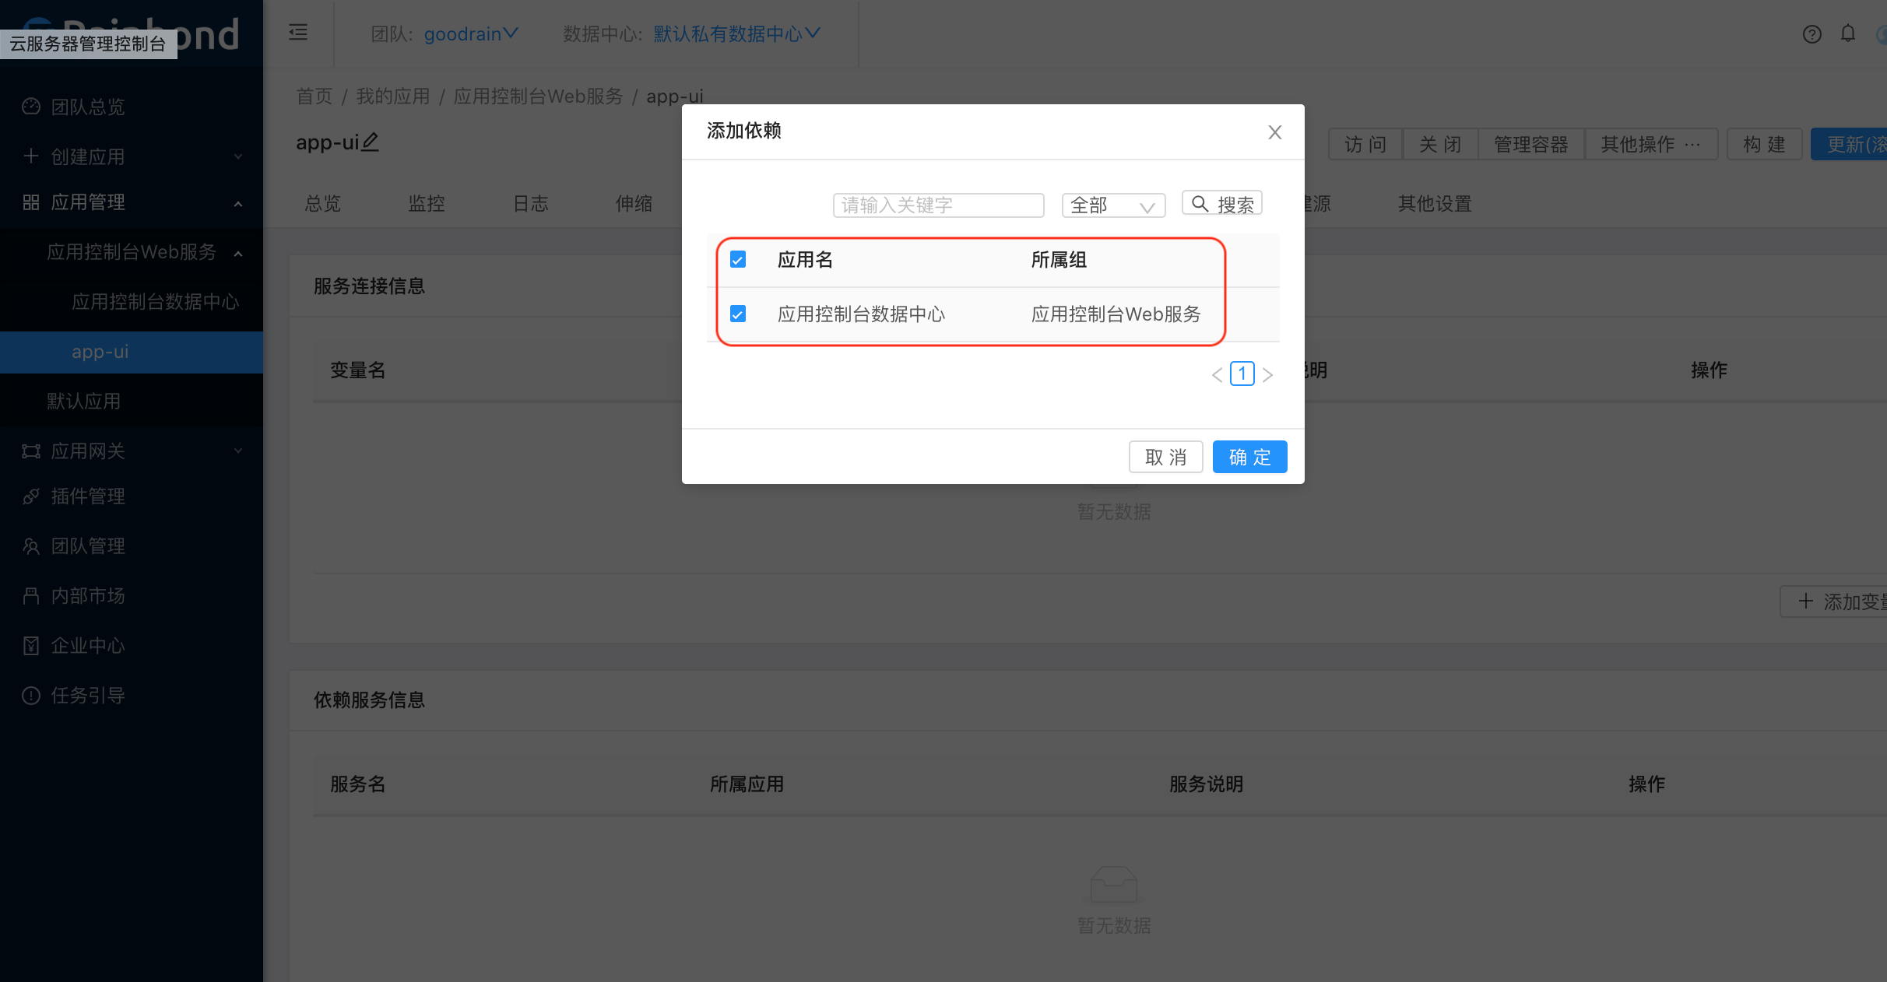
Task: Click the 应用控制台数据中心 name cell in dialog
Action: 861,314
